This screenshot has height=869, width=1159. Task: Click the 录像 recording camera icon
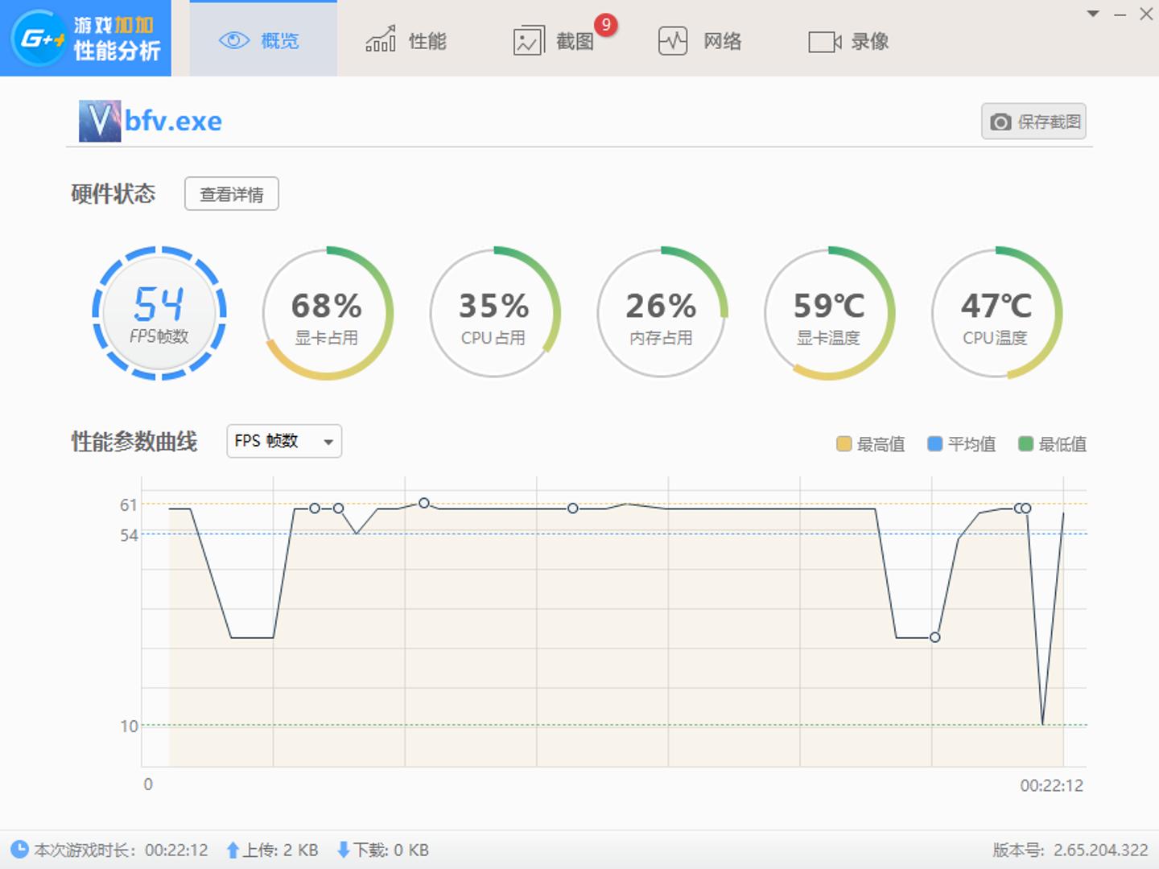(x=823, y=42)
